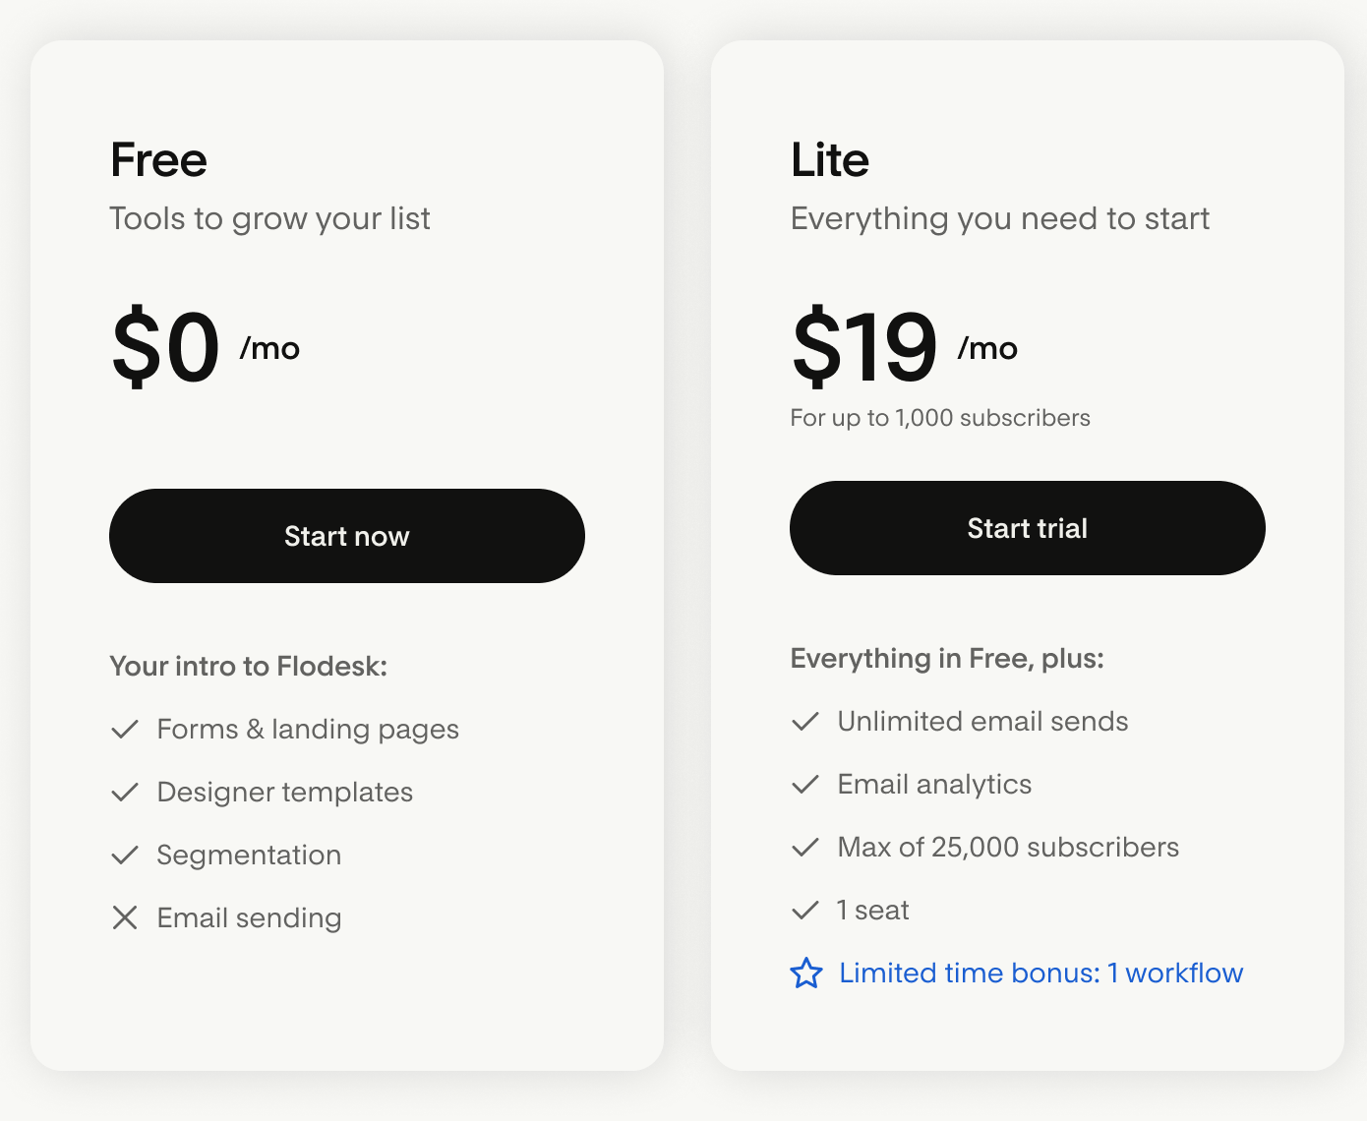Screen dimensions: 1367x1121
Task: Click the $0 per month price
Action: [x=166, y=347]
